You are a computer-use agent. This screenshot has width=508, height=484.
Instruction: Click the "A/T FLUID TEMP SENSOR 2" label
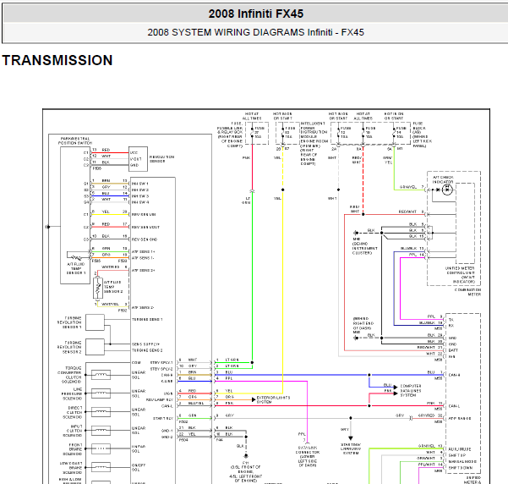point(113,287)
